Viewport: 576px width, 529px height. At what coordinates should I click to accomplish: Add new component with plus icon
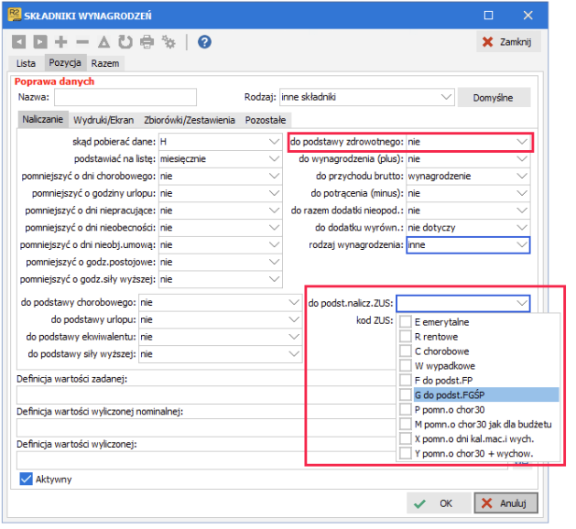(x=61, y=42)
